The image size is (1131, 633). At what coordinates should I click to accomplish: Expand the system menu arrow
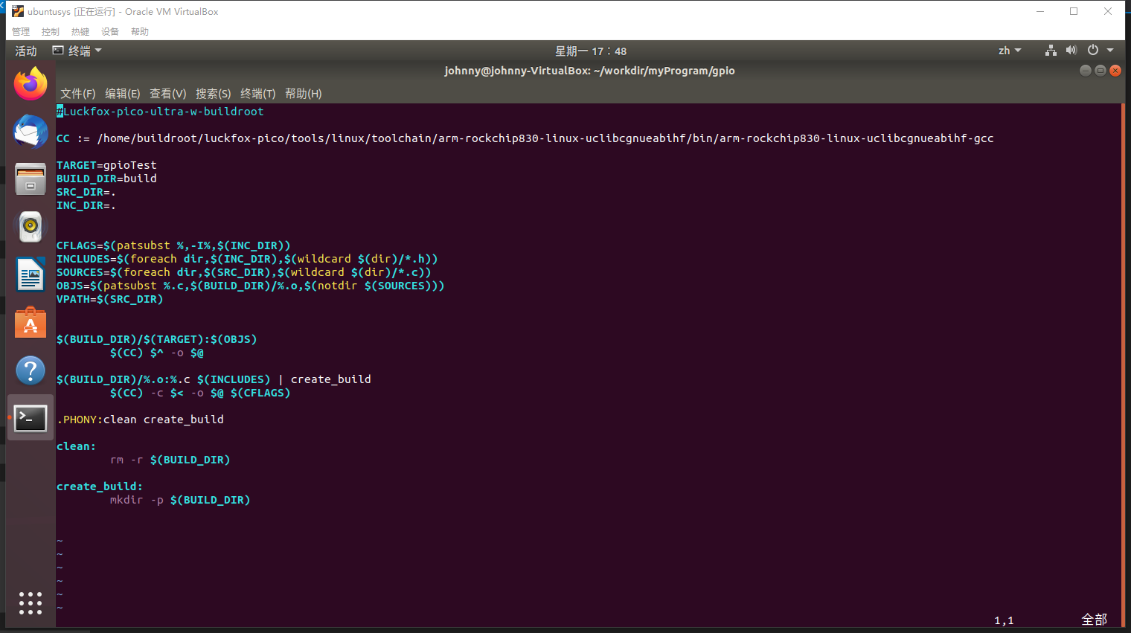pyautogui.click(x=1110, y=51)
